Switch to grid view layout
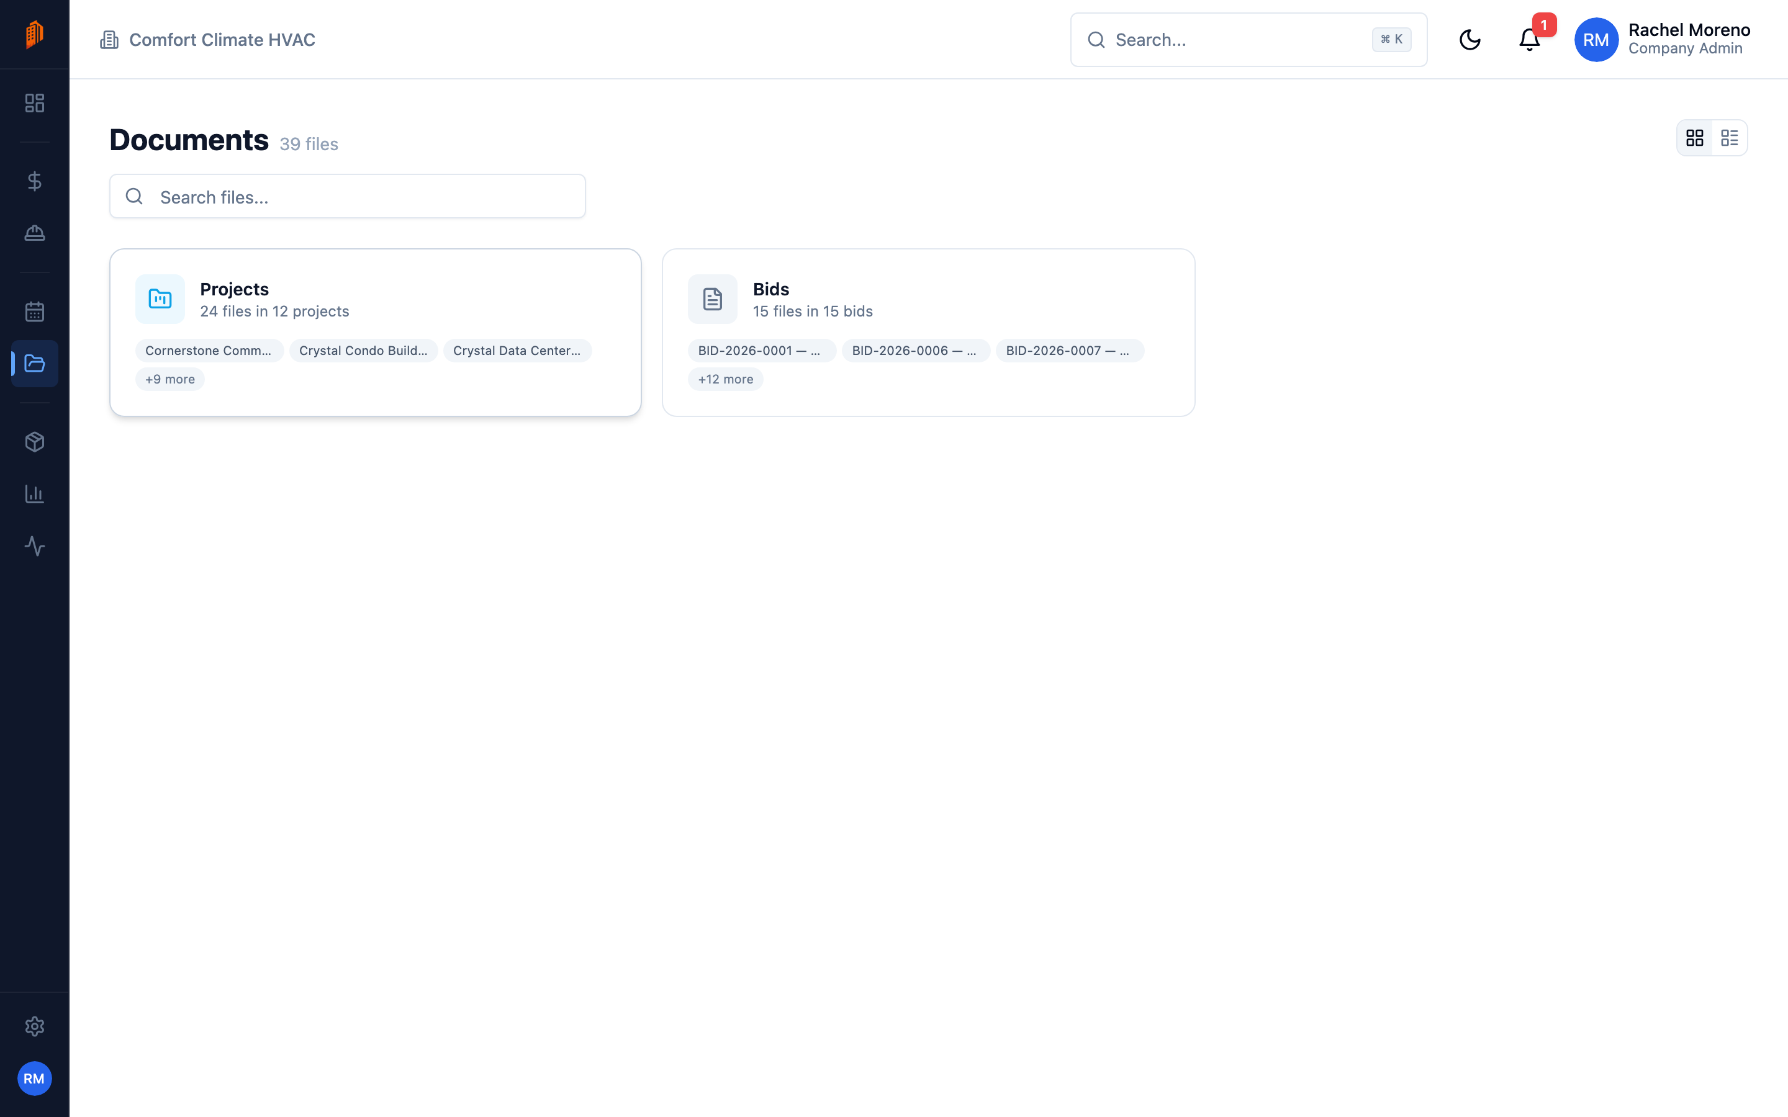Viewport: 1788px width, 1117px height. tap(1695, 138)
